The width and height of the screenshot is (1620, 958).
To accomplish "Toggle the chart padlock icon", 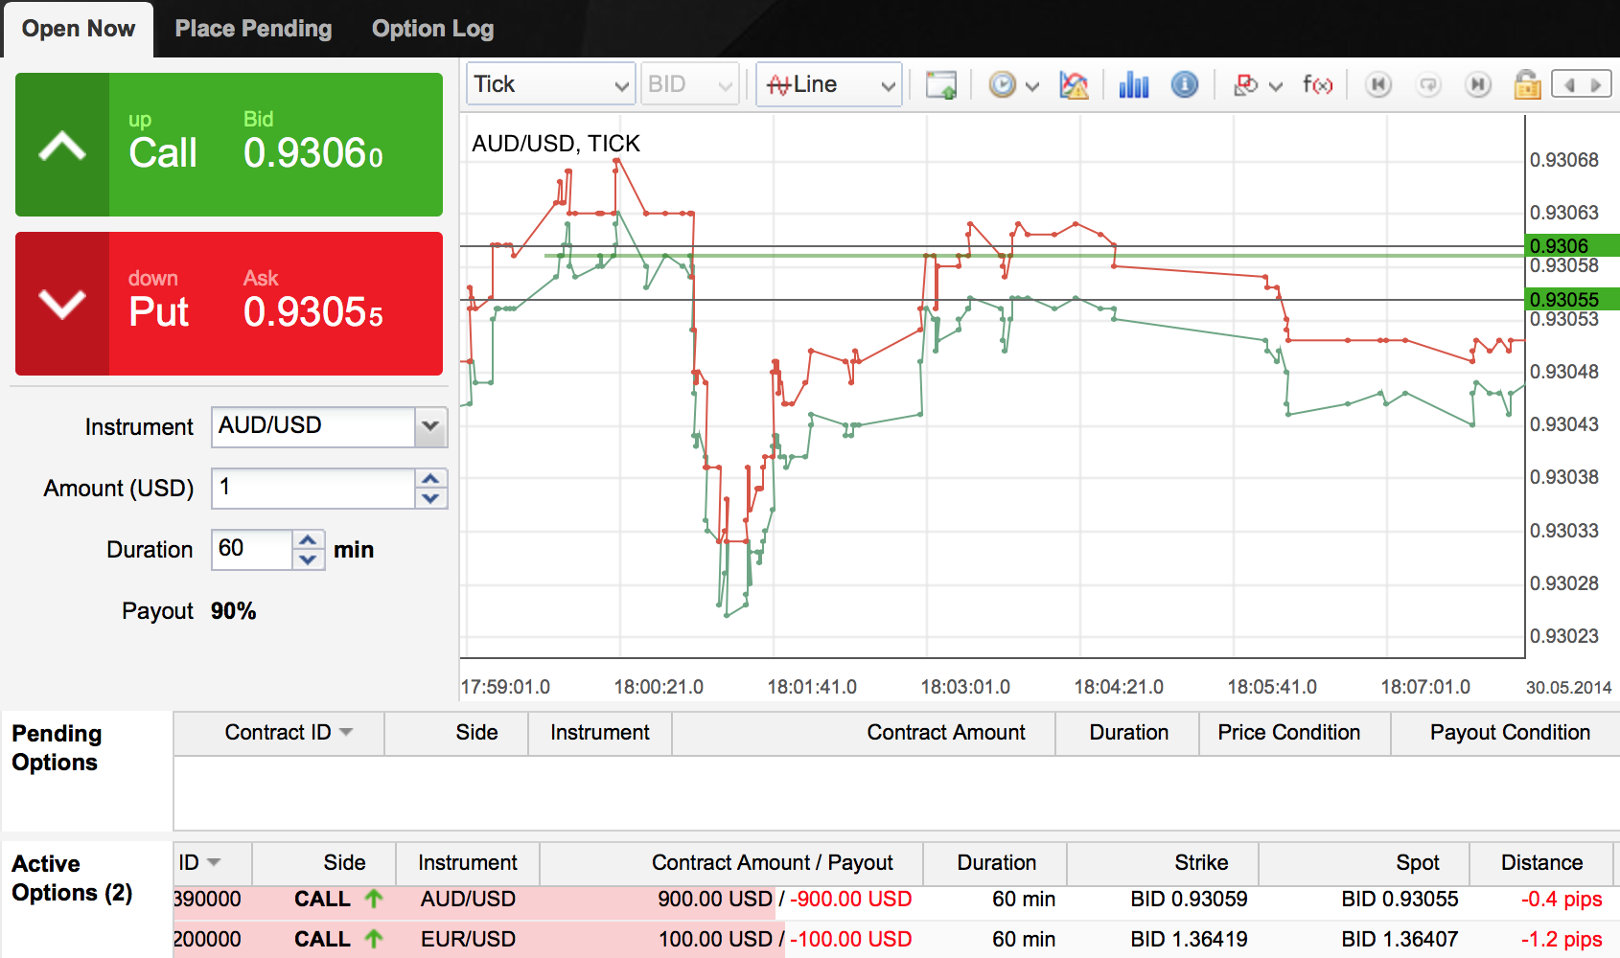I will click(x=1527, y=85).
